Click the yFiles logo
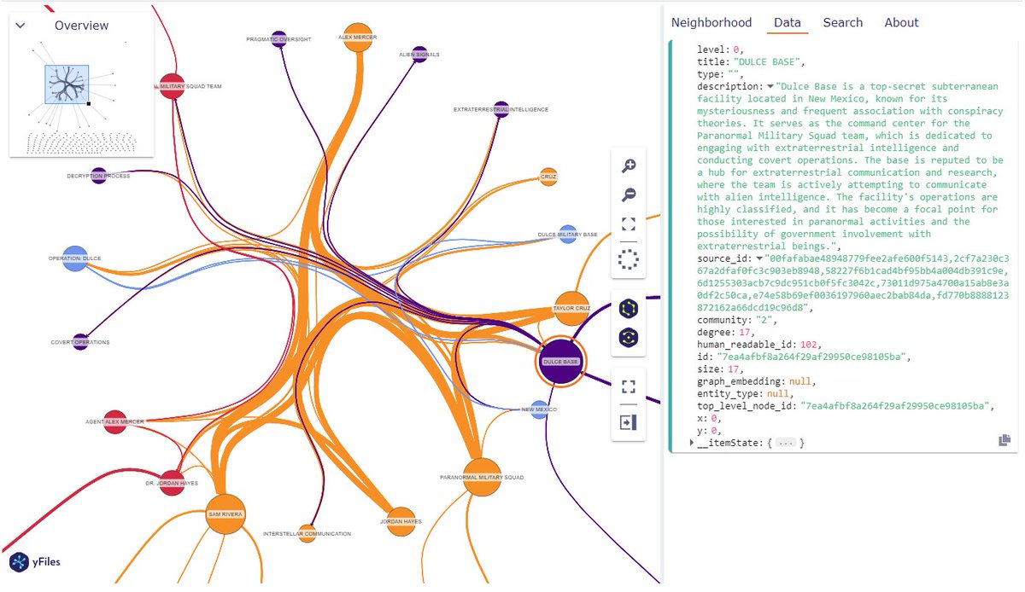The height and width of the screenshot is (592, 1025). [35, 562]
